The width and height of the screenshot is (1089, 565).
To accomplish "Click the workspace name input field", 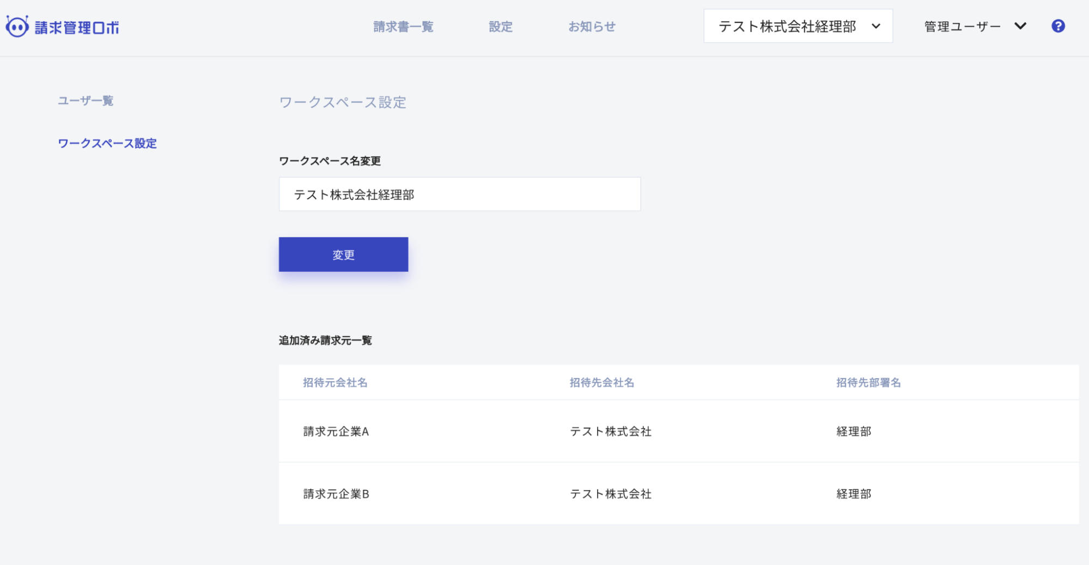I will pos(459,193).
